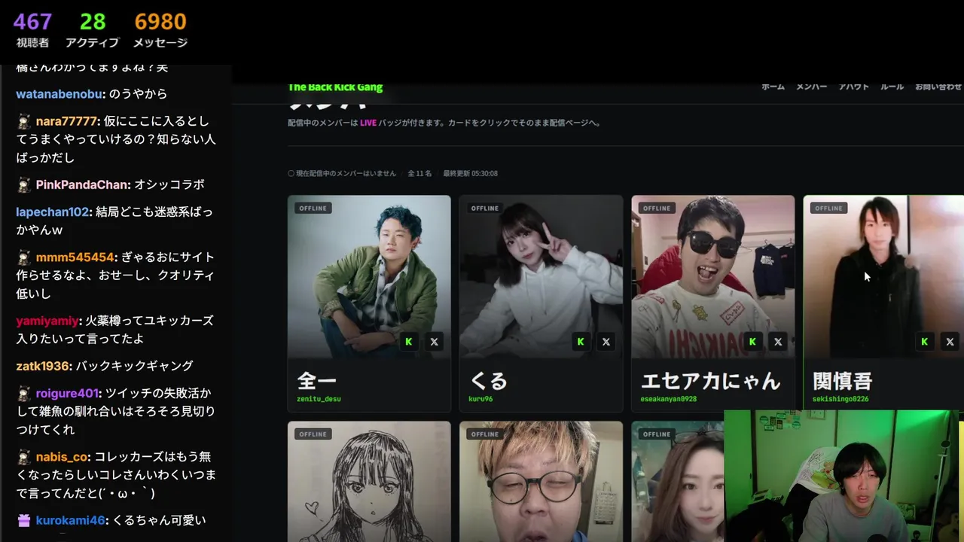Click the badge icon beside mmm545454
This screenshot has height=542, width=964.
pos(24,257)
